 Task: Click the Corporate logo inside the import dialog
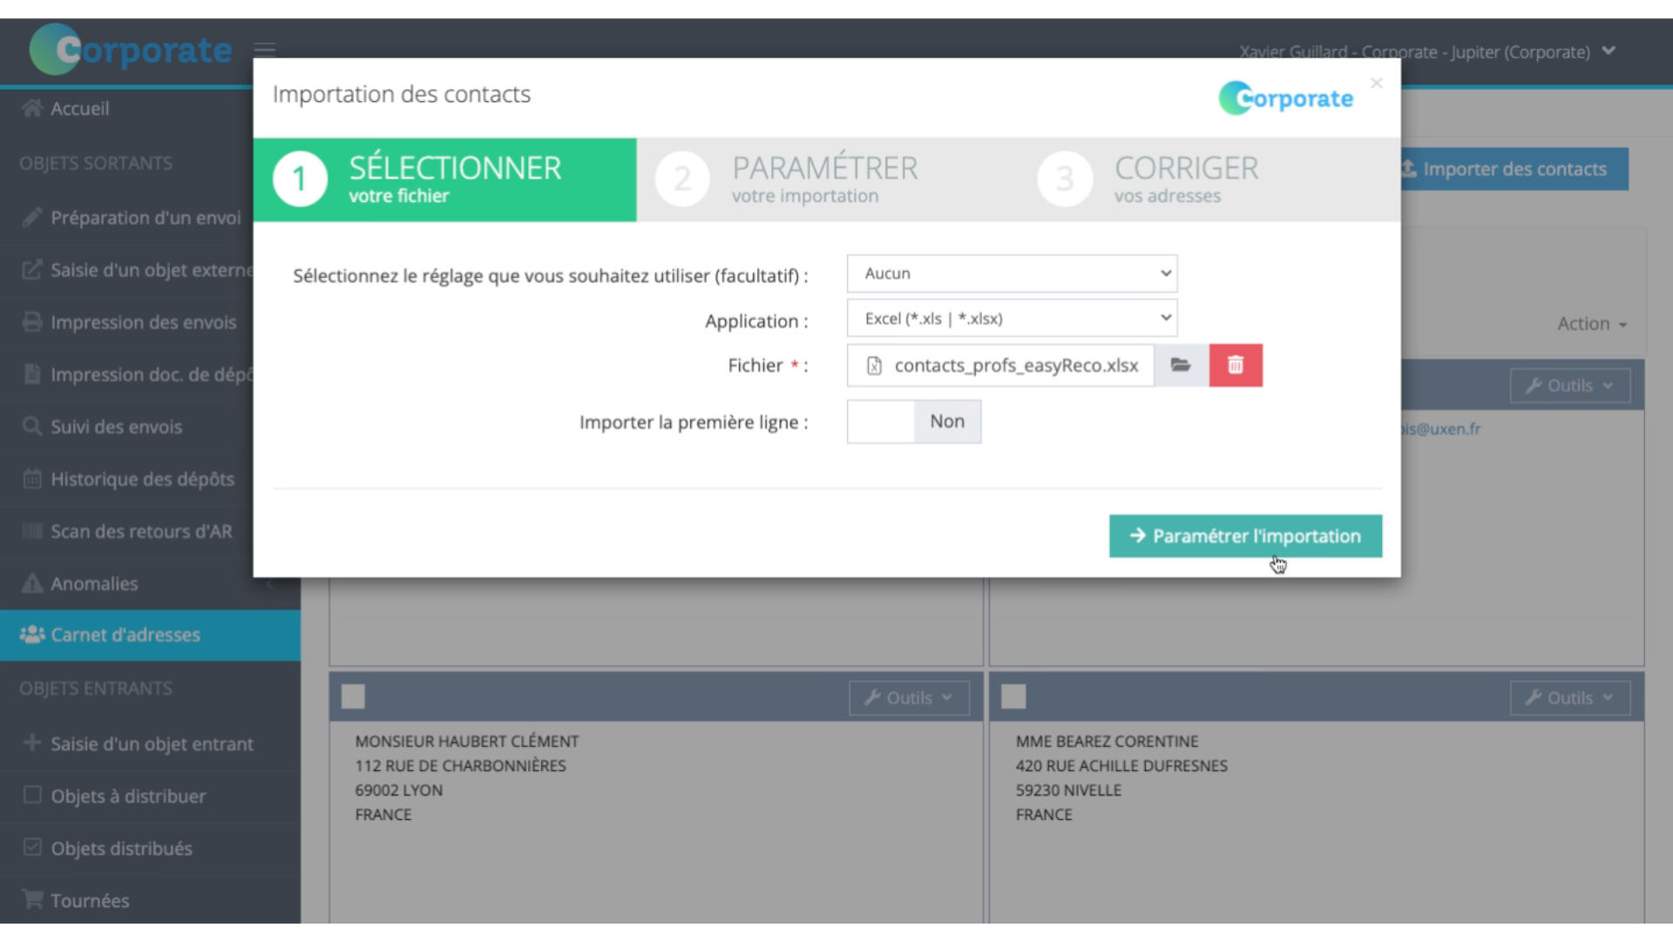click(1285, 98)
